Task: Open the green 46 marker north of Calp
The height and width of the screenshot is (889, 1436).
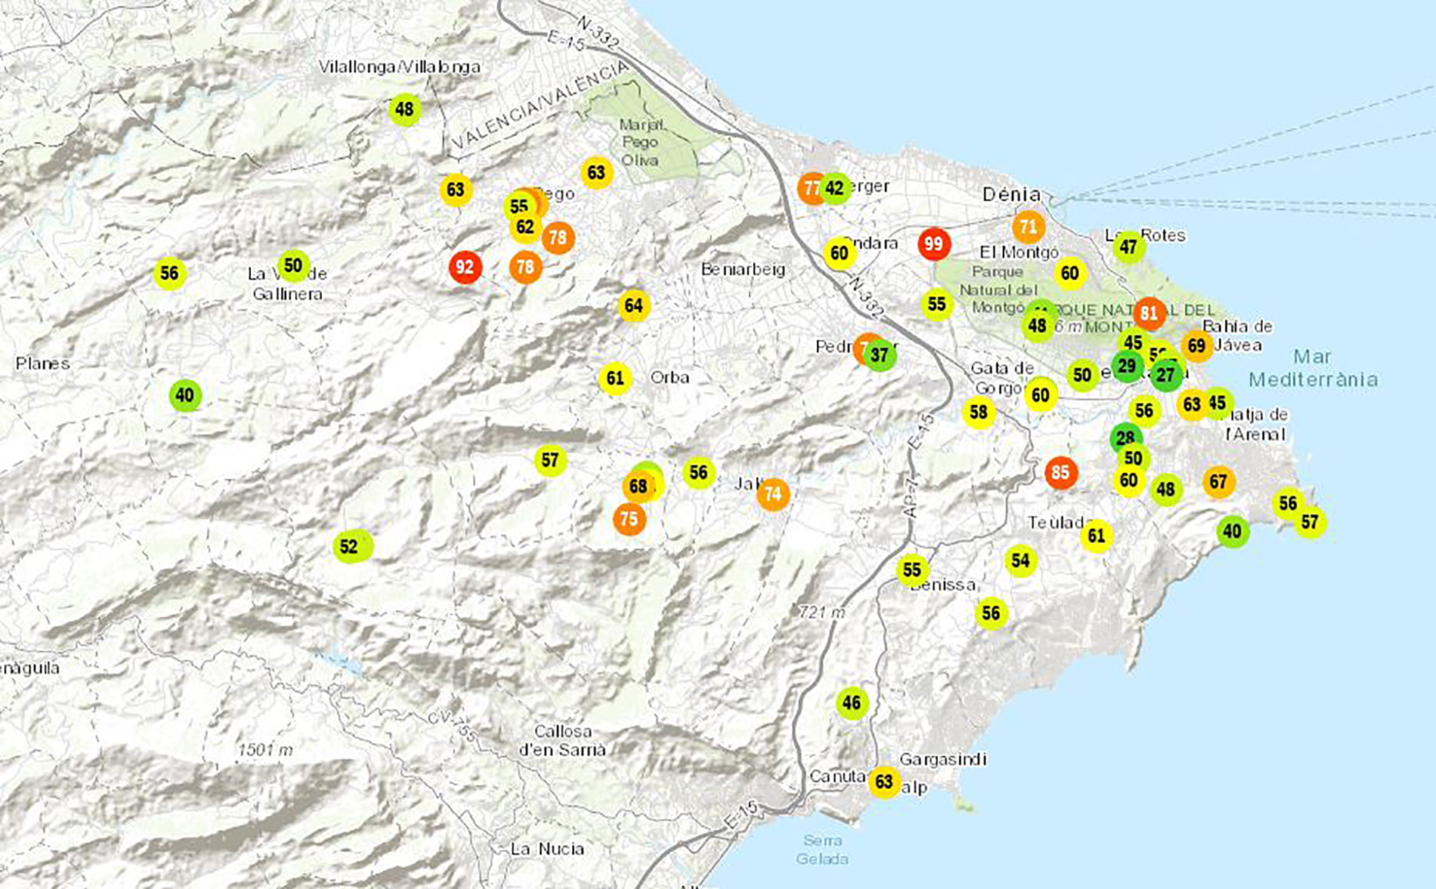Action: coord(852,703)
